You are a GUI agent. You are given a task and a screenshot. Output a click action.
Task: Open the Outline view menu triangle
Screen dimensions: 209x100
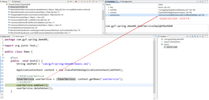point(205,36)
